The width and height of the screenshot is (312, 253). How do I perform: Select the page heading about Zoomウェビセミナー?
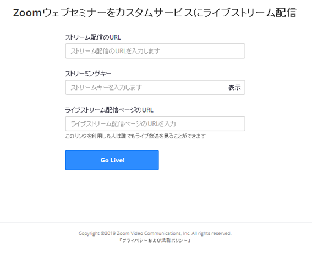pyautogui.click(x=155, y=13)
